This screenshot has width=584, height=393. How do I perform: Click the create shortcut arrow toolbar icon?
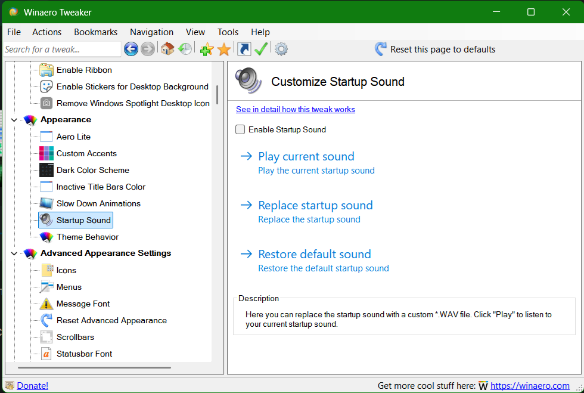pyautogui.click(x=244, y=49)
